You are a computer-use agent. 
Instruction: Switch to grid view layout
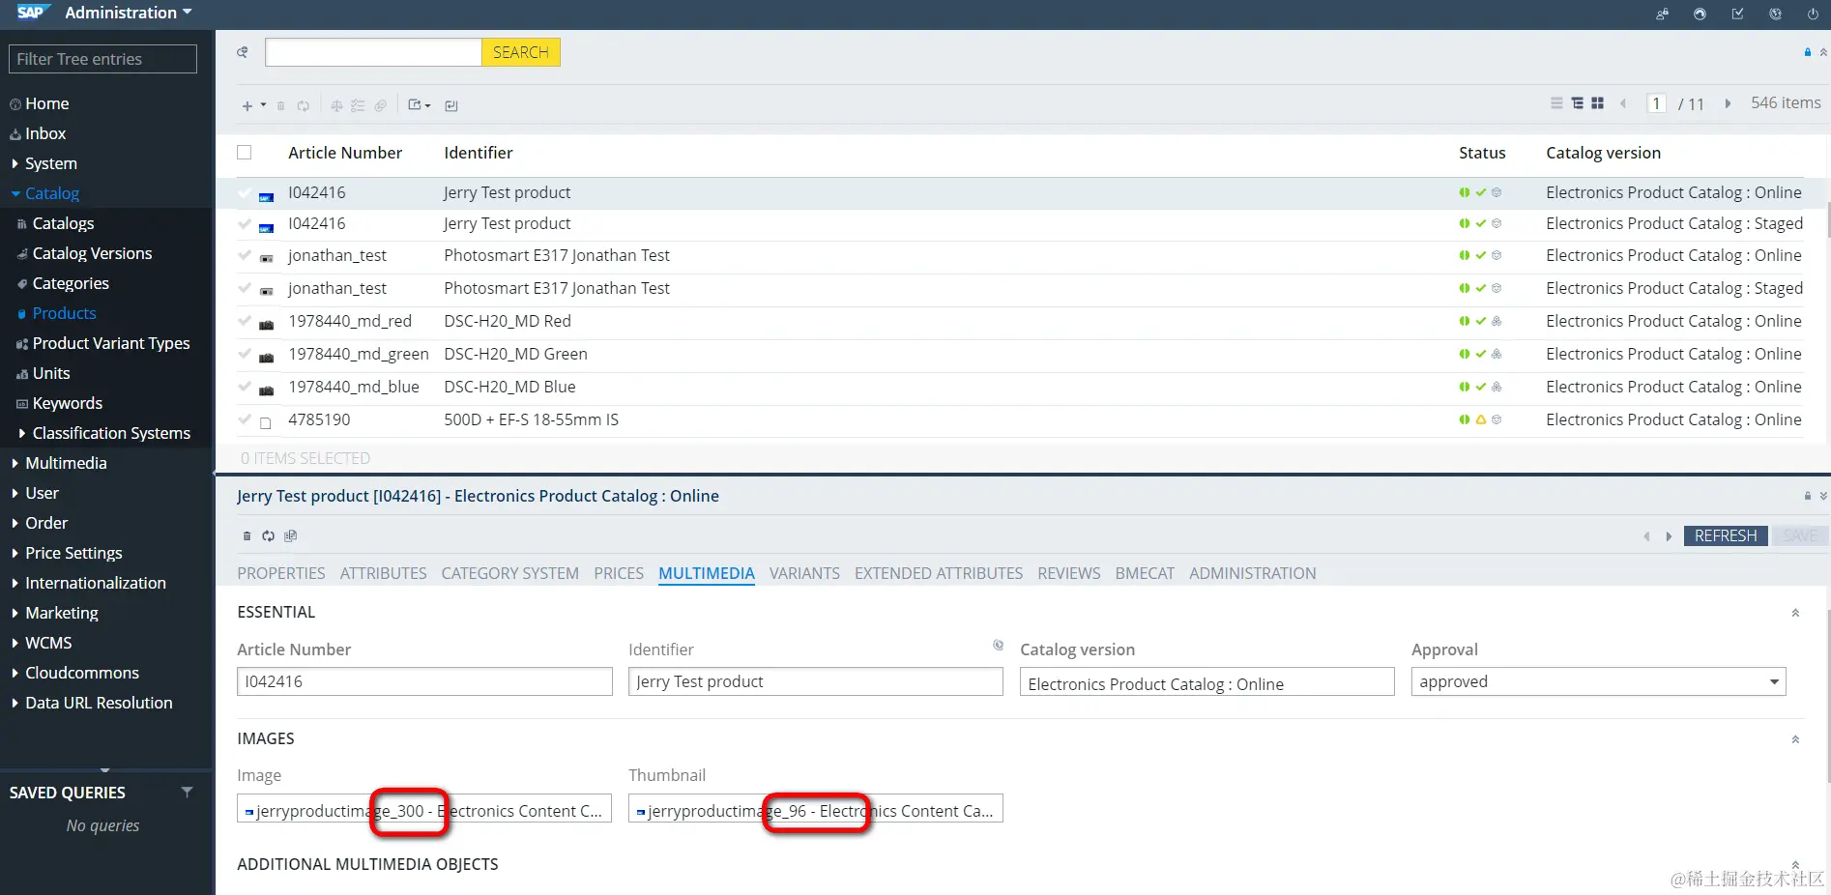pos(1597,102)
